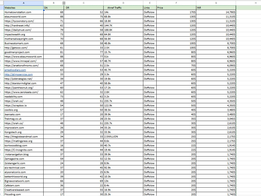The height and width of the screenshot is (196, 261).
Task: Select the entire column A by its header
Action: pyautogui.click(x=23, y=3)
